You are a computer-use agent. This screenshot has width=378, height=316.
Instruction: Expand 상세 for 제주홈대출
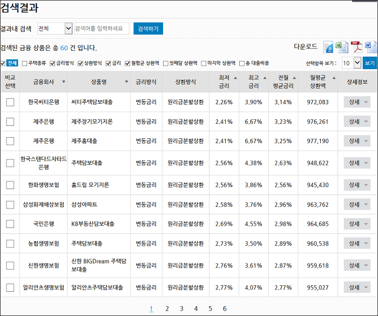click(x=357, y=141)
